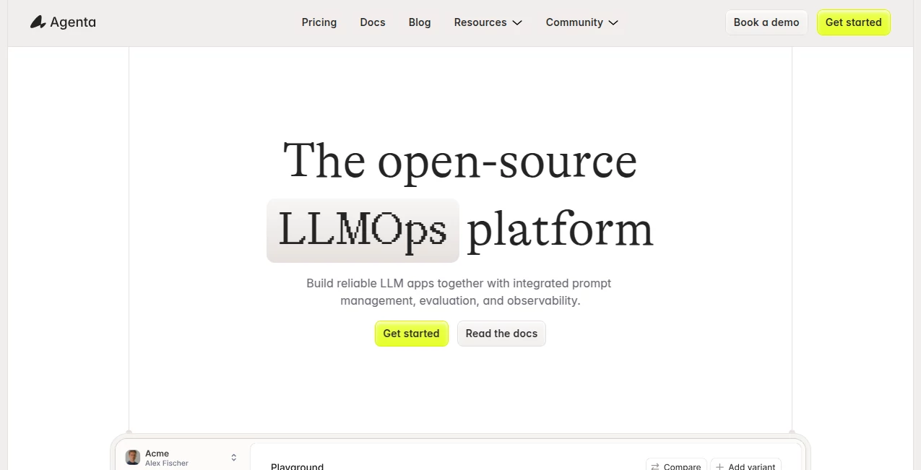Click the Book a demo button
The width and height of the screenshot is (921, 470).
tap(766, 22)
